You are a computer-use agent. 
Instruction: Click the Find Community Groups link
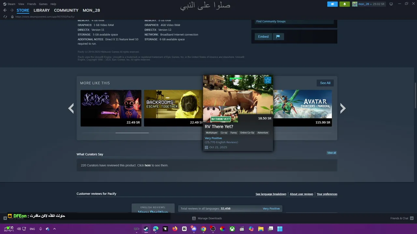(x=271, y=21)
